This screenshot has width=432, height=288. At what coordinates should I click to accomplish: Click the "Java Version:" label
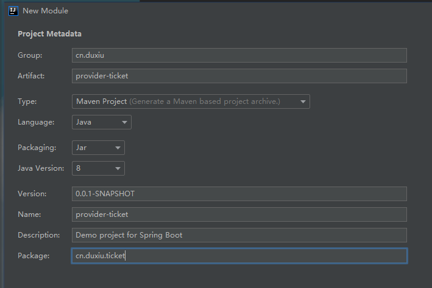click(x=41, y=168)
